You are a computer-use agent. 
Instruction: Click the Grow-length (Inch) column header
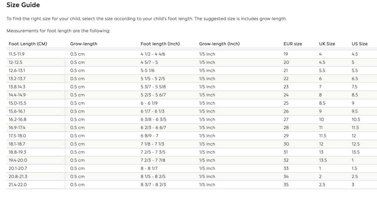click(219, 44)
